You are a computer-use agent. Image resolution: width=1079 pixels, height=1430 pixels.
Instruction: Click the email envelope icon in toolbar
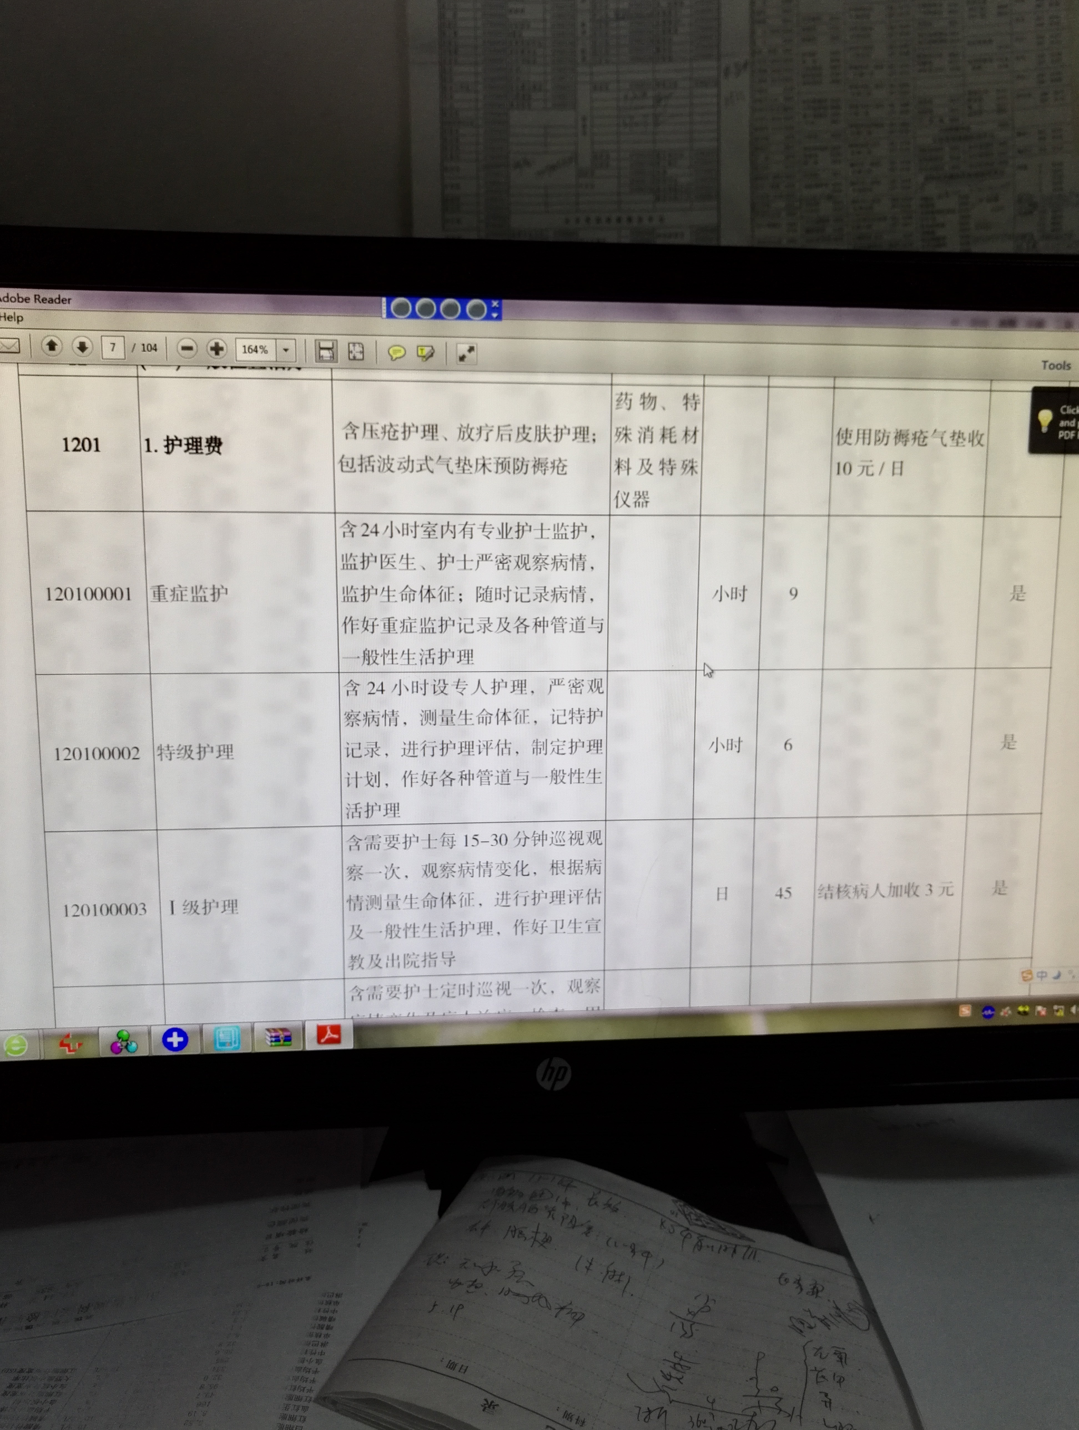tap(9, 346)
